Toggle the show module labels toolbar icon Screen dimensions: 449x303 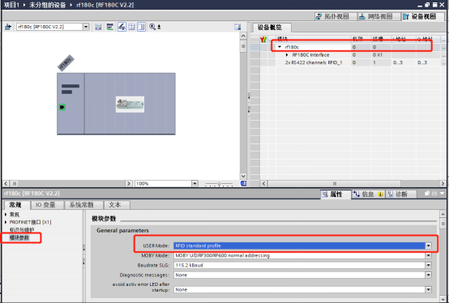coord(122,27)
